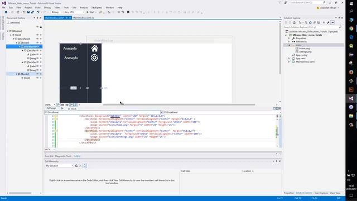Toggle visibility eye of first [Border] row
Screen dimensions: 357x201
point(37,42)
